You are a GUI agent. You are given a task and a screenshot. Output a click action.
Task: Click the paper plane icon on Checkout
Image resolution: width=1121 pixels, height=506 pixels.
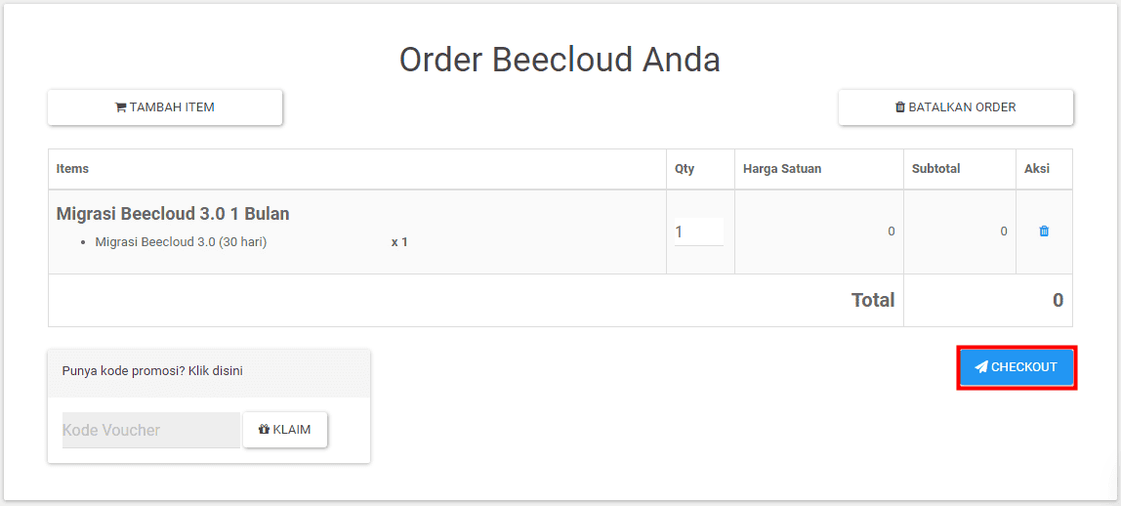click(x=981, y=367)
